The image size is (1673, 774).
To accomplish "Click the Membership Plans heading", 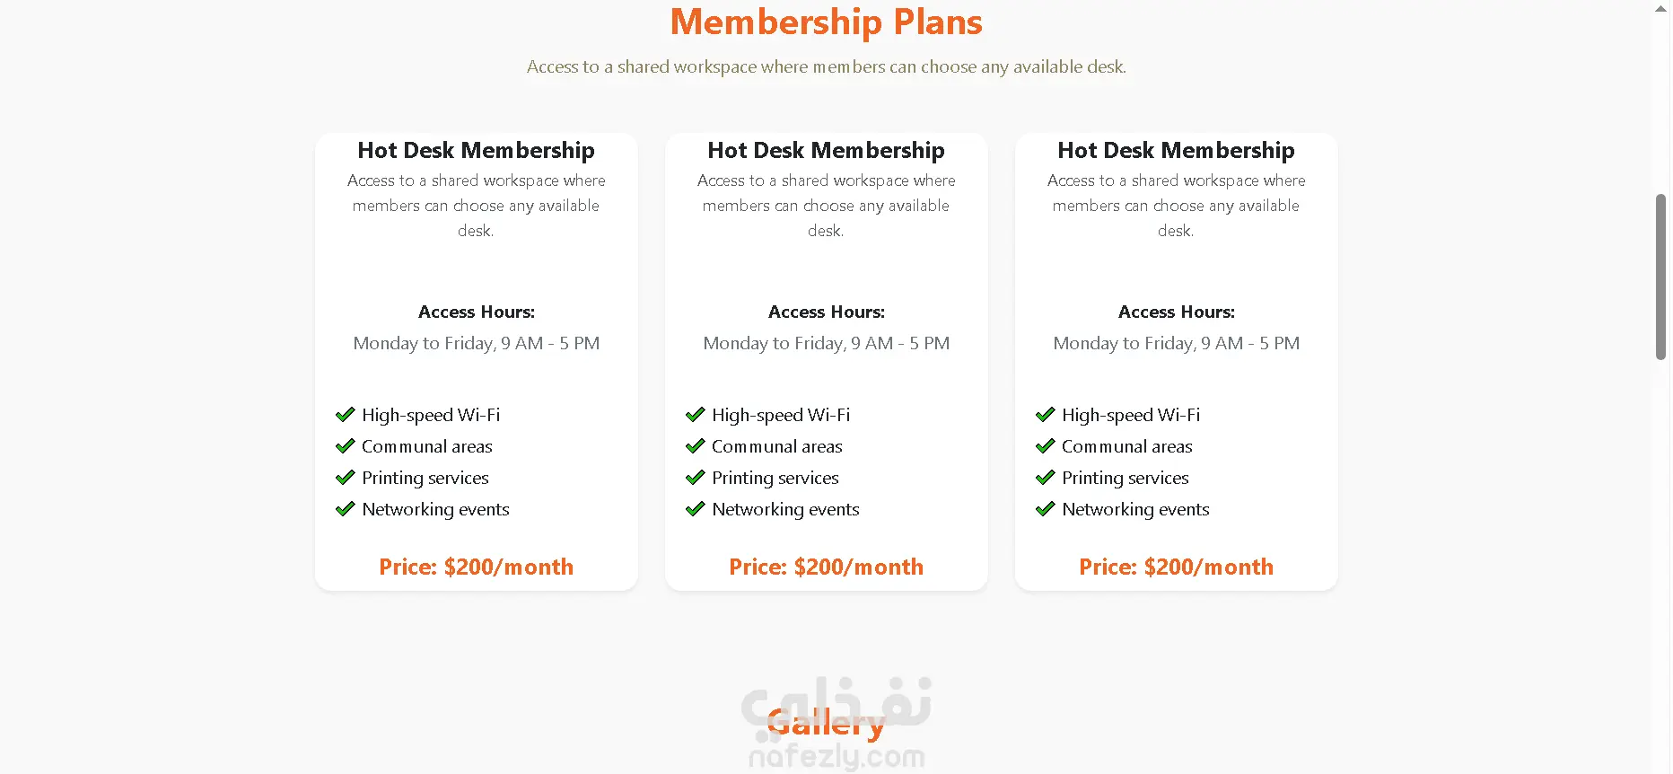I will click(x=826, y=22).
